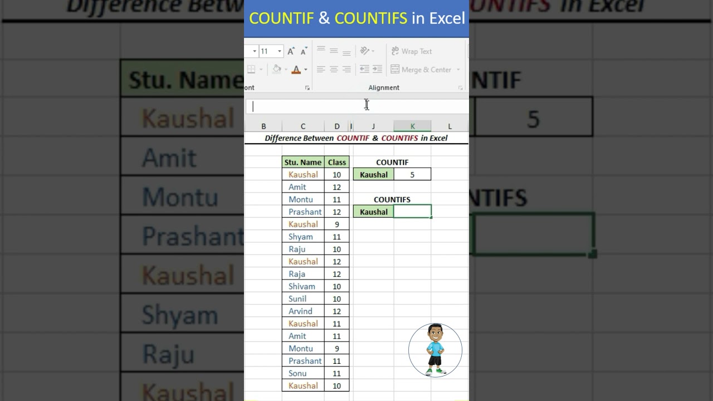Click the class value 11 beside Sonu
Image resolution: width=713 pixels, height=401 pixels.
[x=337, y=373]
